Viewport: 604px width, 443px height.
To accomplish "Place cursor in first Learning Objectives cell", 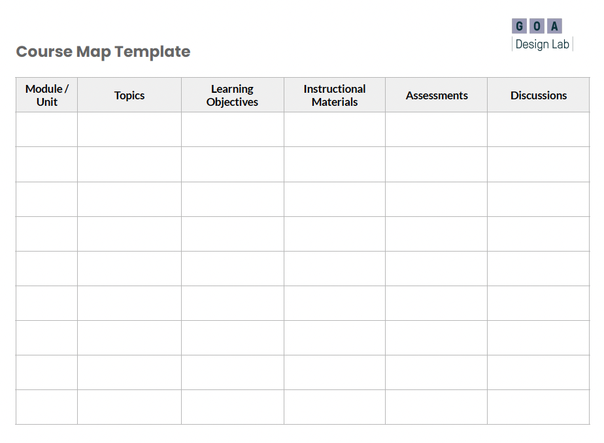I will 232,129.
